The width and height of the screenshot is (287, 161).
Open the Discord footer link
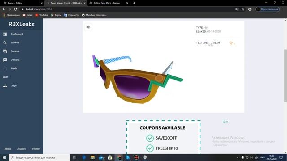tap(22, 149)
